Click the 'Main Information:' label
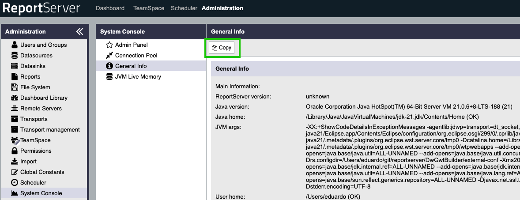The height and width of the screenshot is (200, 520). (x=237, y=87)
